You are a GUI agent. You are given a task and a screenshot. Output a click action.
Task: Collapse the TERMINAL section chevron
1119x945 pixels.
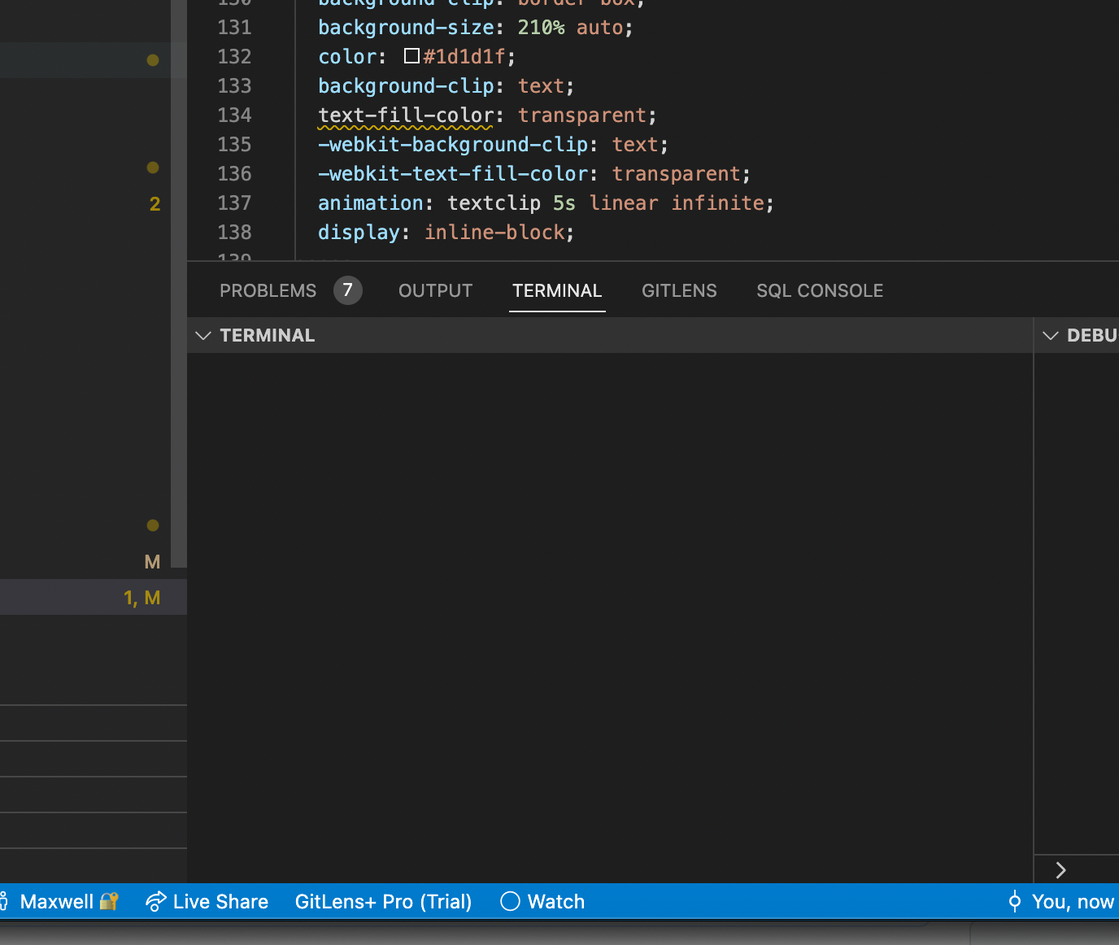click(x=203, y=335)
